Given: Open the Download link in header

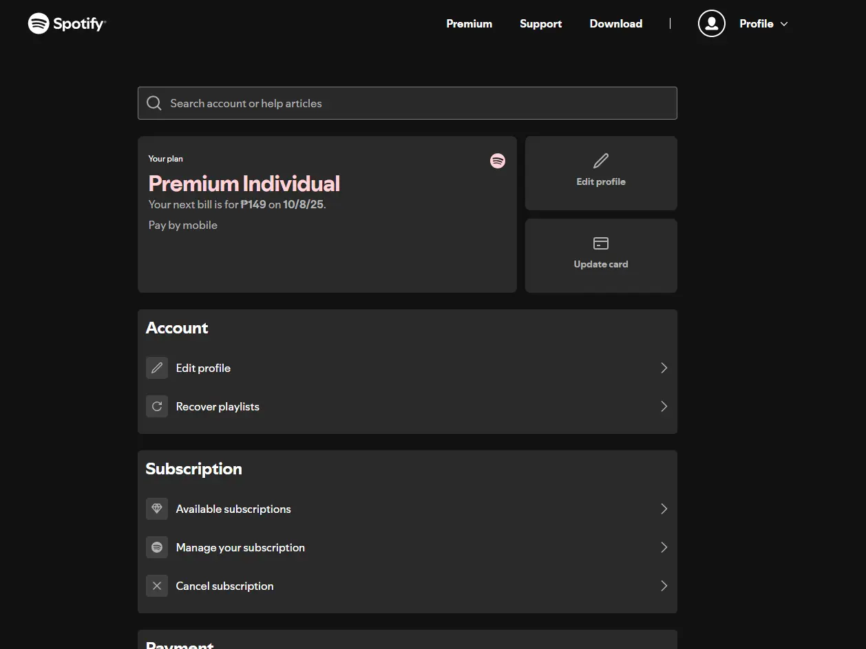Looking at the screenshot, I should (x=615, y=23).
